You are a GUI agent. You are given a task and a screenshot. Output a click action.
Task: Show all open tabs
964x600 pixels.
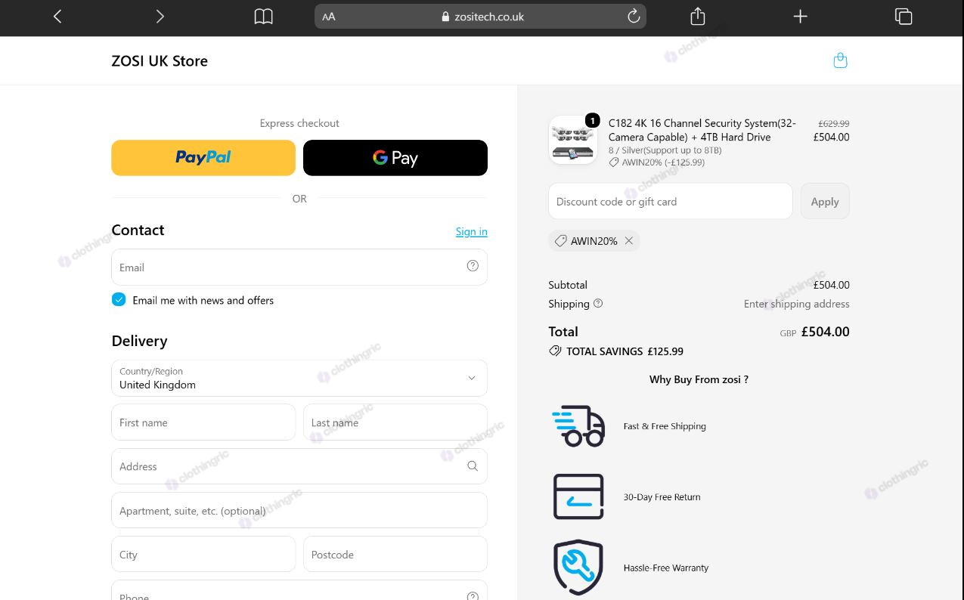904,17
